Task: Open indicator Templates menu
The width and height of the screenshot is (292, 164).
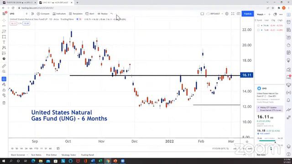Action: (x=76, y=14)
